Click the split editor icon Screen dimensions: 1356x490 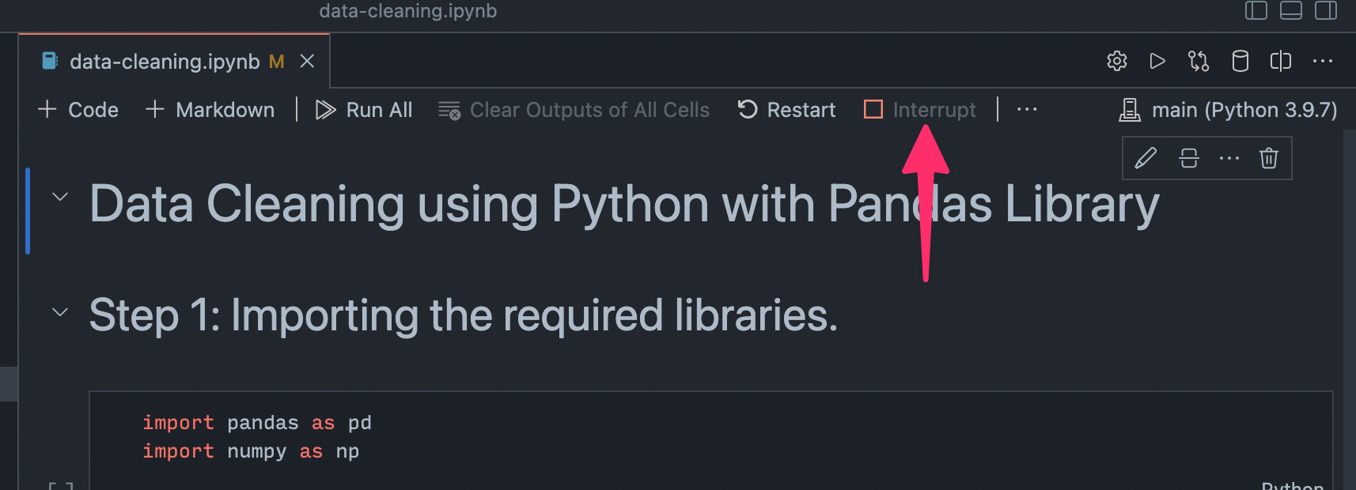(x=1281, y=61)
